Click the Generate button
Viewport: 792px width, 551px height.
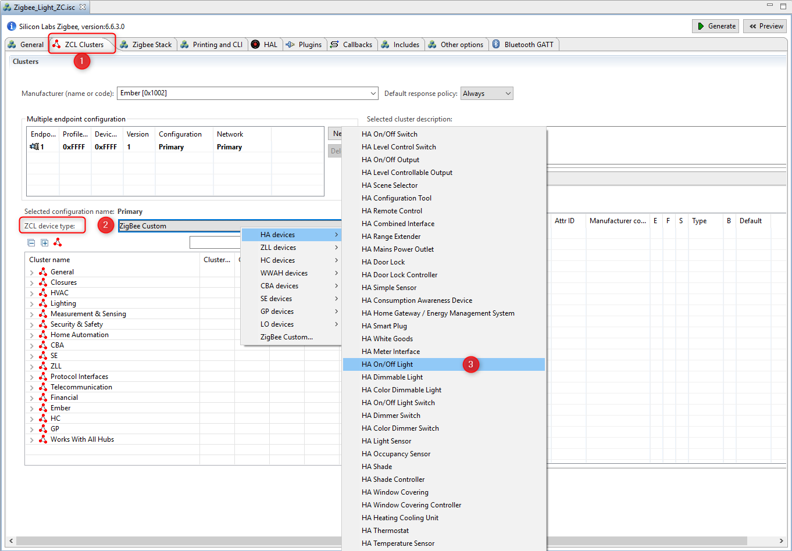(x=716, y=26)
